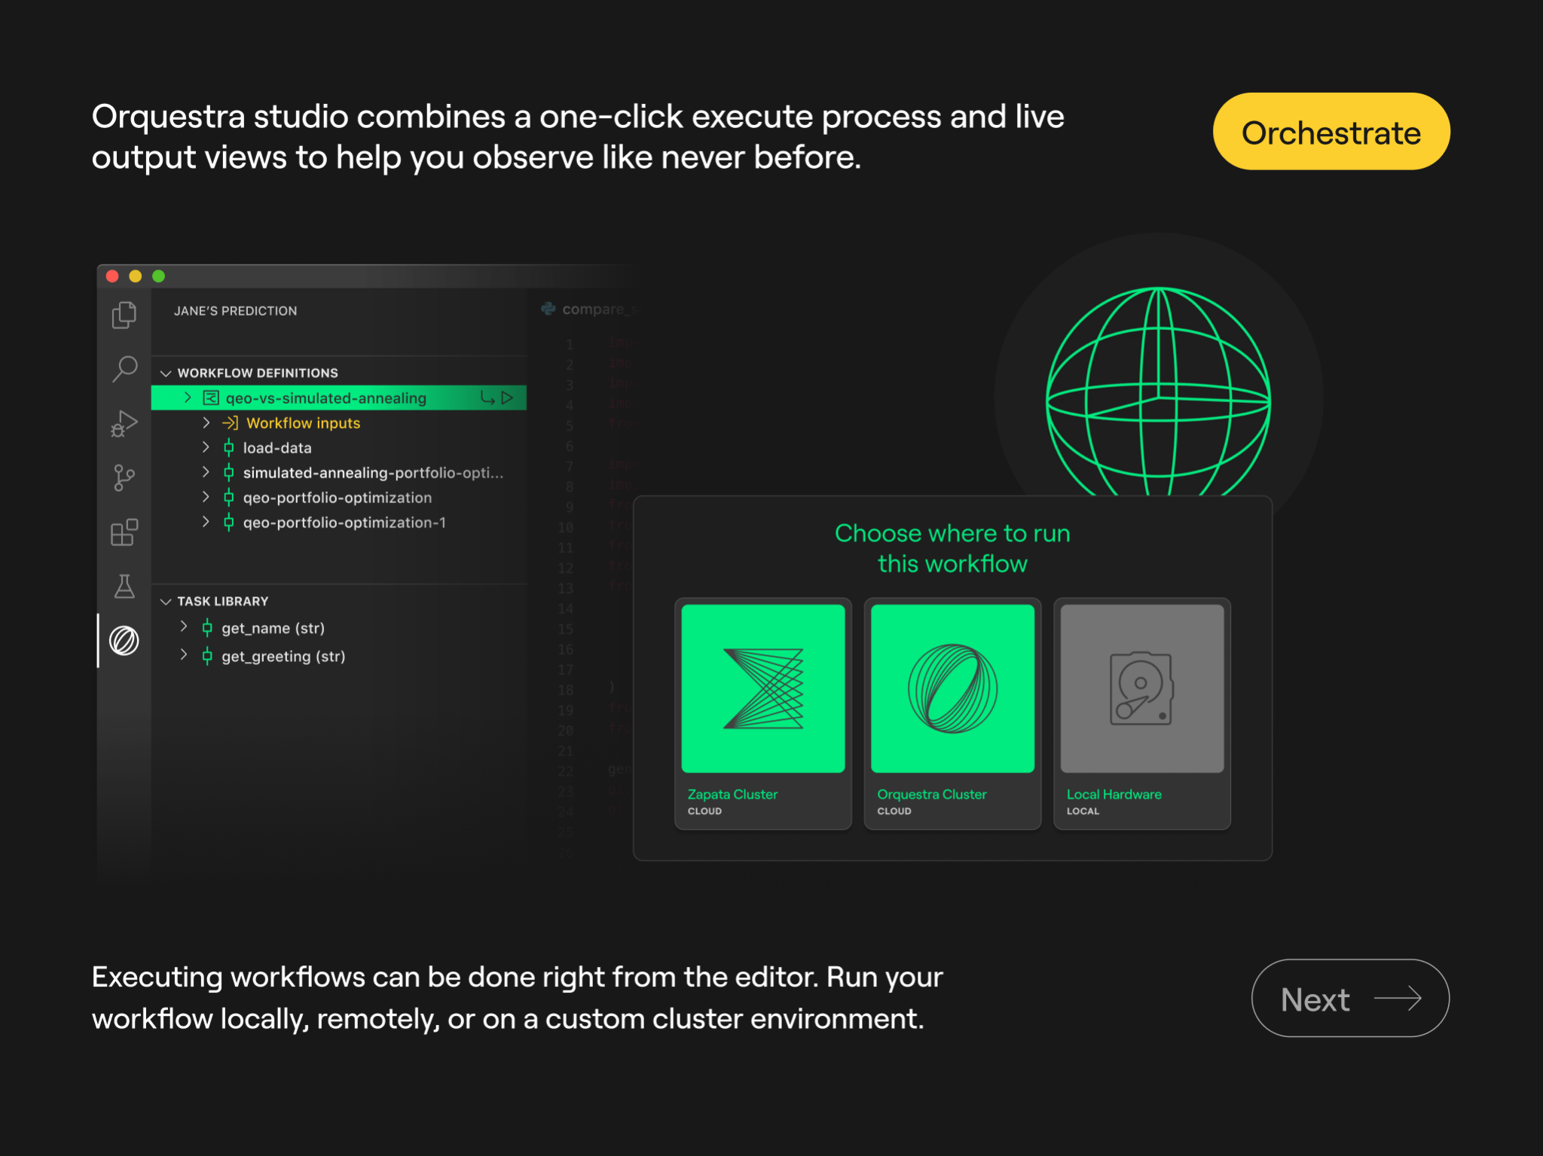Select the Zapata Cluster label
Screen dimensions: 1543x1156
click(x=732, y=795)
